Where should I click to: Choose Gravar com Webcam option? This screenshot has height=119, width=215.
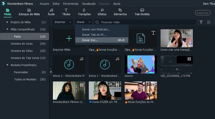(x=102, y=29)
